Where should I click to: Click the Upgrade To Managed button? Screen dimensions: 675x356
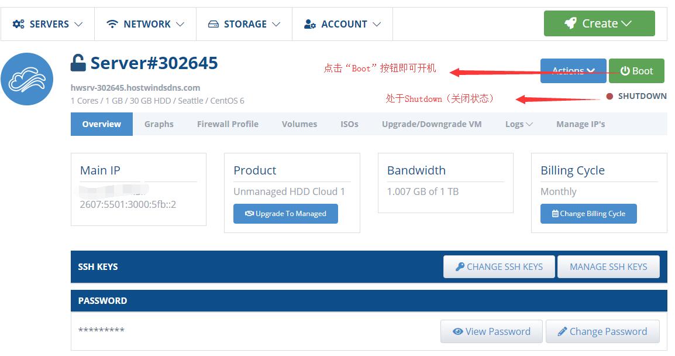[285, 213]
